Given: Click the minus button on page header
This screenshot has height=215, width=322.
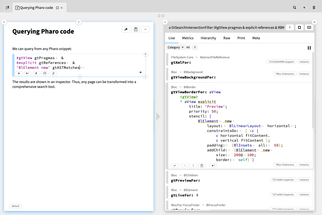Looking at the screenshot, I should coord(145,29).
